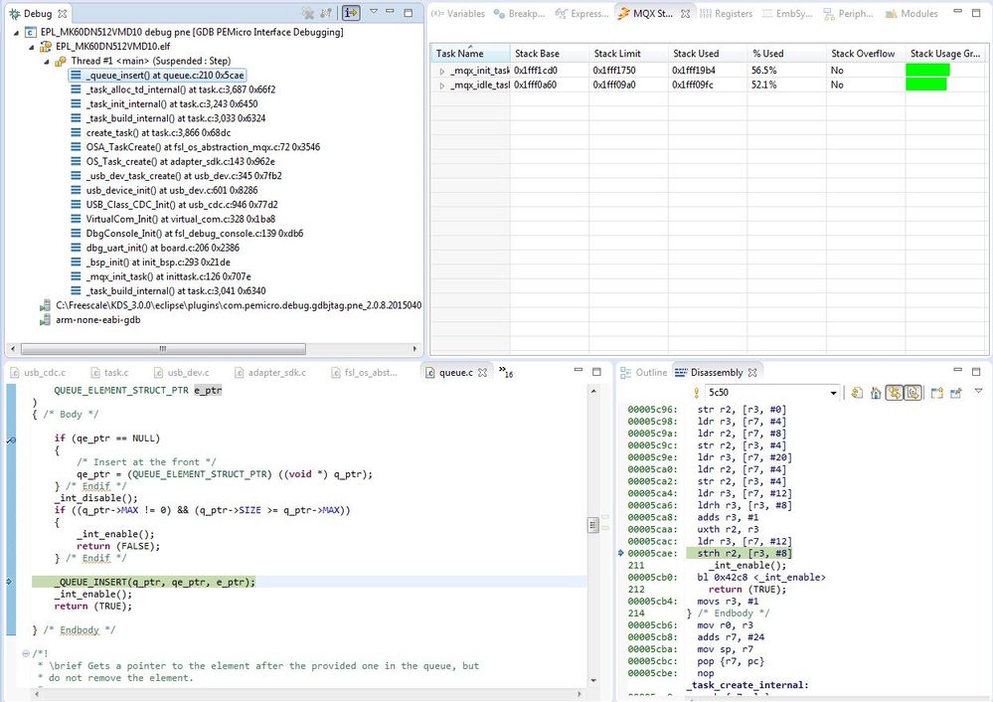This screenshot has height=702, width=993.
Task: Open the fsl_os_abstraction editor tab
Action: point(366,373)
